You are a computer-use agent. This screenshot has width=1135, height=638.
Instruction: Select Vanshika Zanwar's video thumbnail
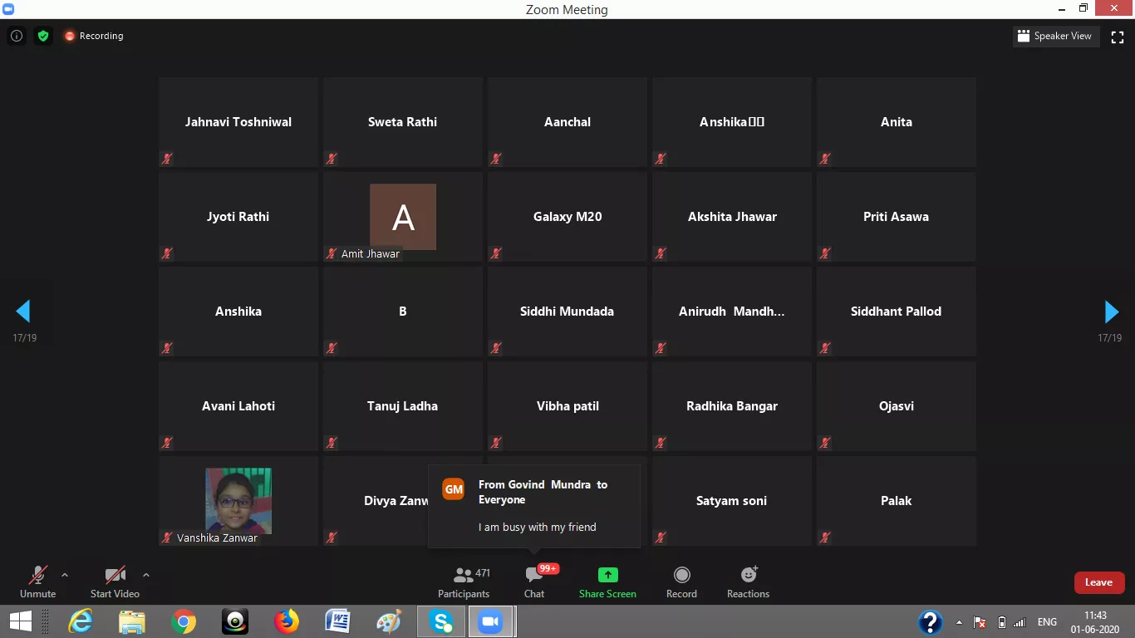click(238, 500)
